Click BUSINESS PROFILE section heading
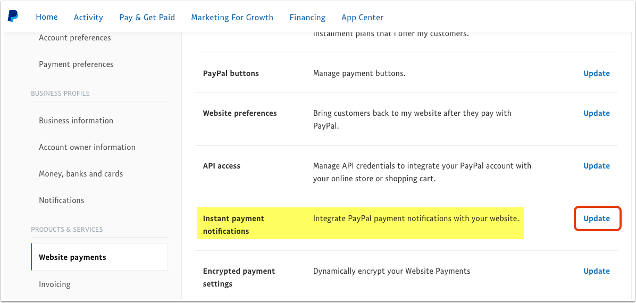This screenshot has height=303, width=636. (x=60, y=94)
